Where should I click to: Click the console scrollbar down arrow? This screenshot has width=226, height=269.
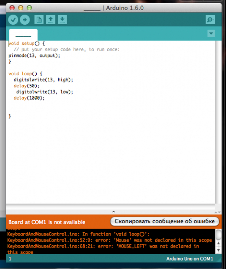click(218, 250)
